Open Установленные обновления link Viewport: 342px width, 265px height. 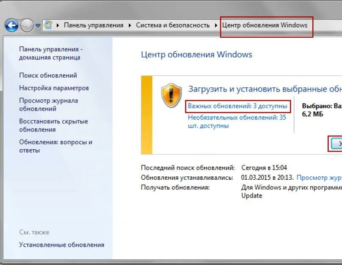coord(61,245)
